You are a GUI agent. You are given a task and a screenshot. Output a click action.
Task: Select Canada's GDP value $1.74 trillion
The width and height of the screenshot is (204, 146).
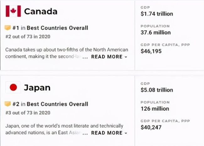tap(157, 14)
